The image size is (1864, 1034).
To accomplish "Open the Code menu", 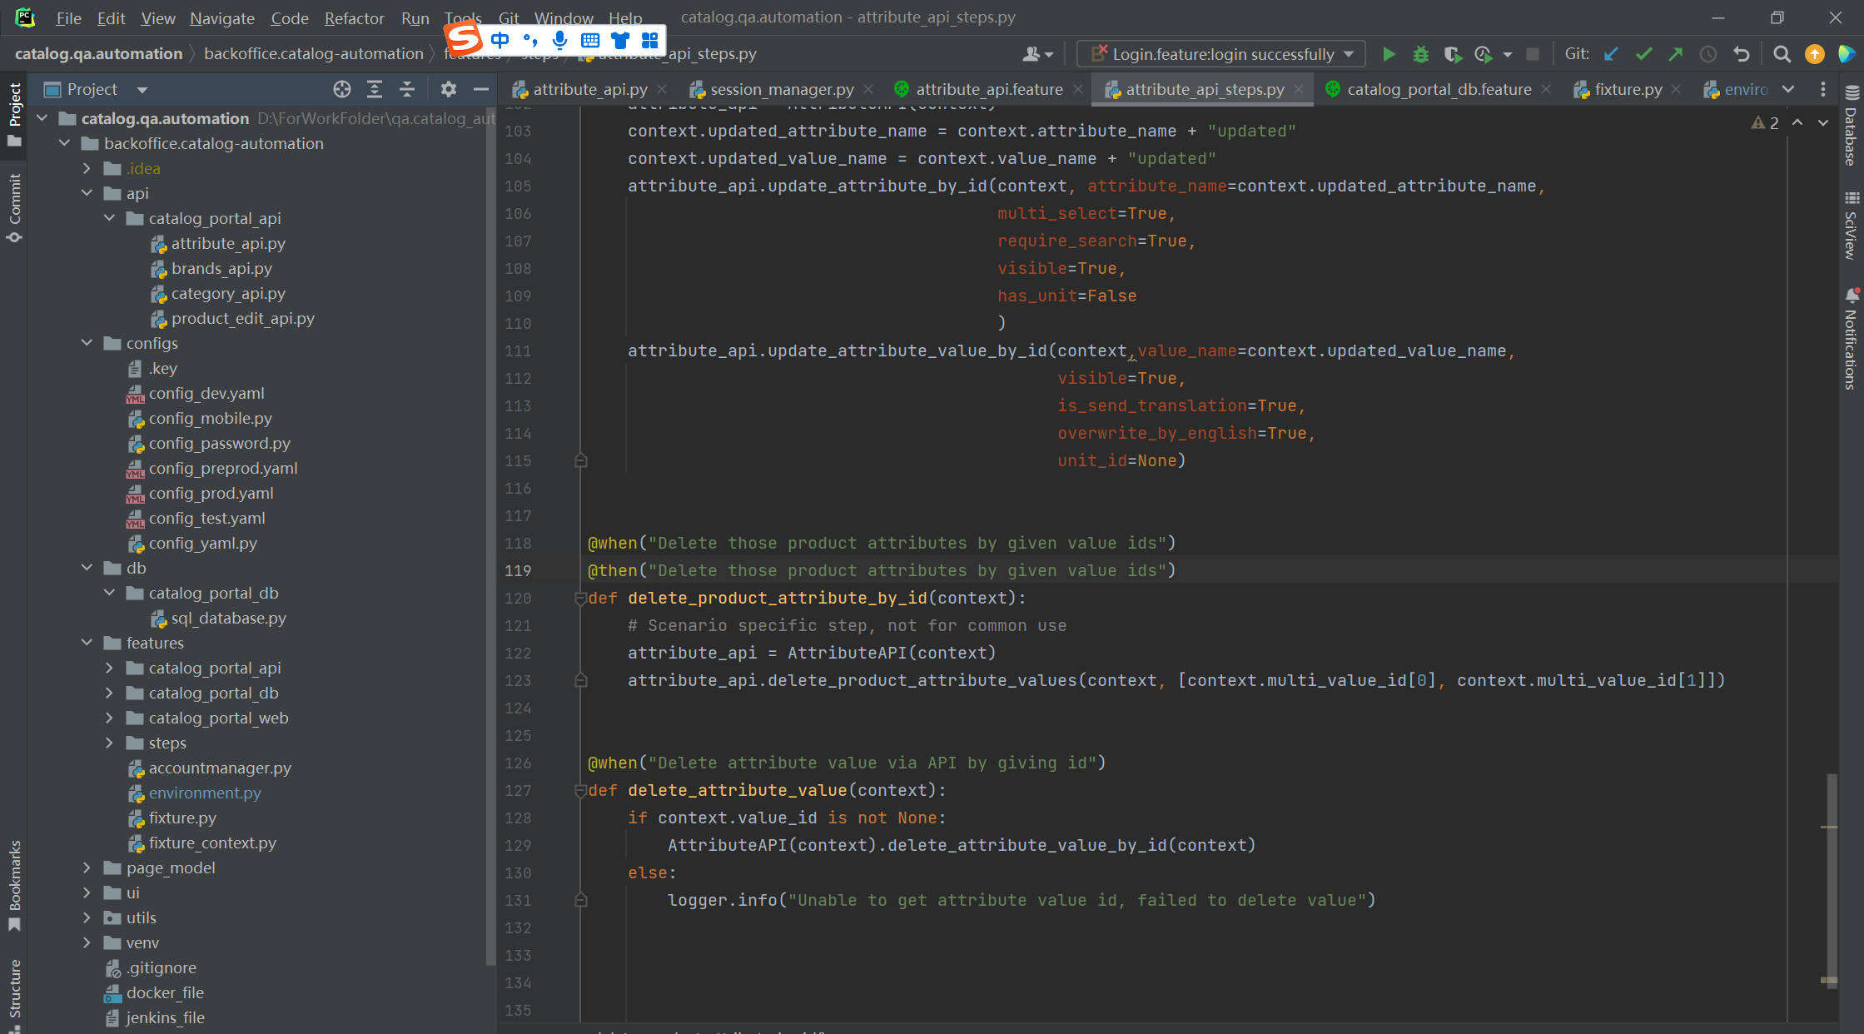I will click(x=289, y=17).
